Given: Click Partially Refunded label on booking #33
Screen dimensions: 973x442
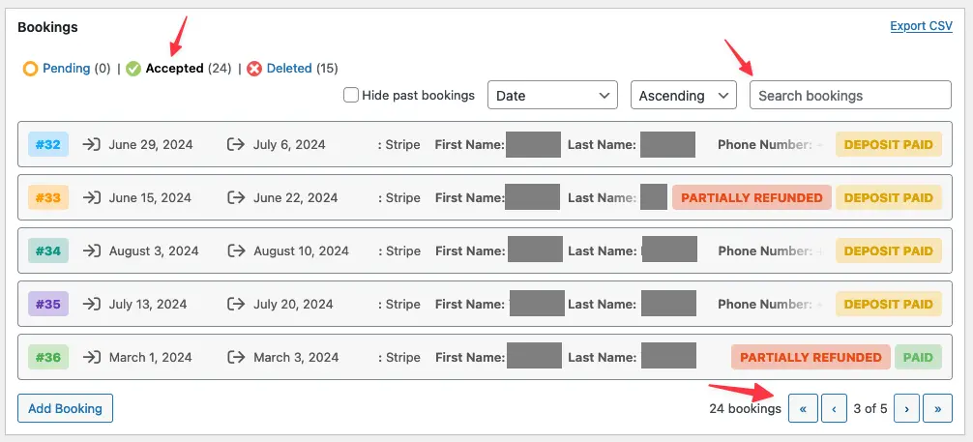Looking at the screenshot, I should pyautogui.click(x=752, y=198).
